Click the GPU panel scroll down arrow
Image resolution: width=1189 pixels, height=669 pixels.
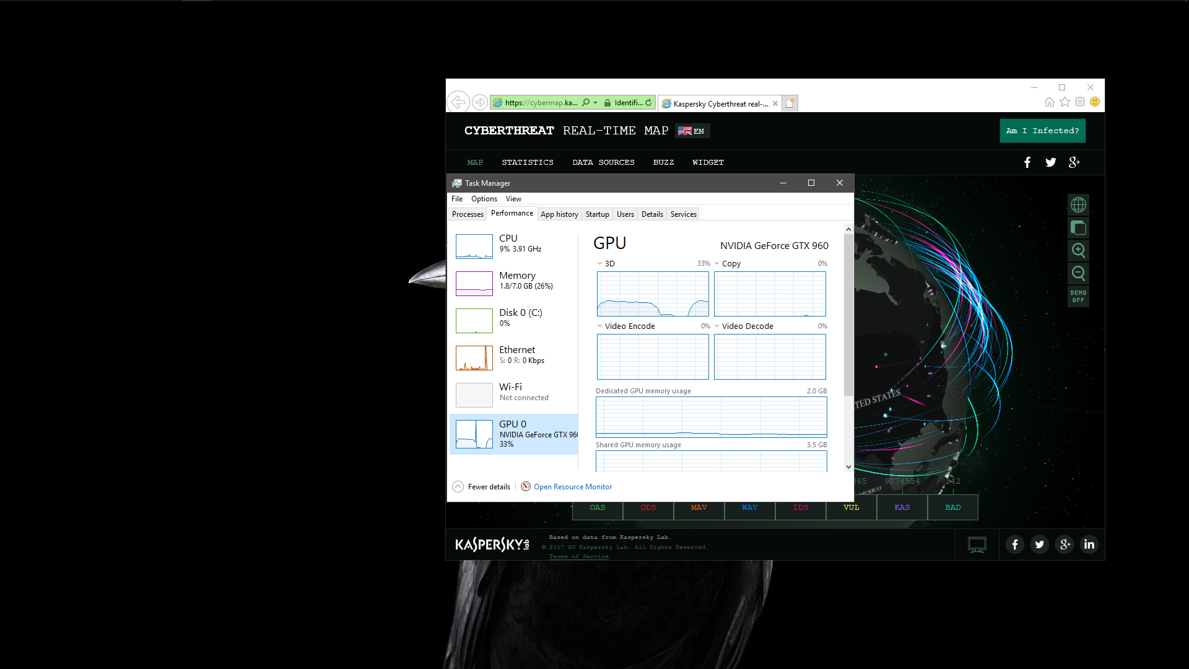848,467
